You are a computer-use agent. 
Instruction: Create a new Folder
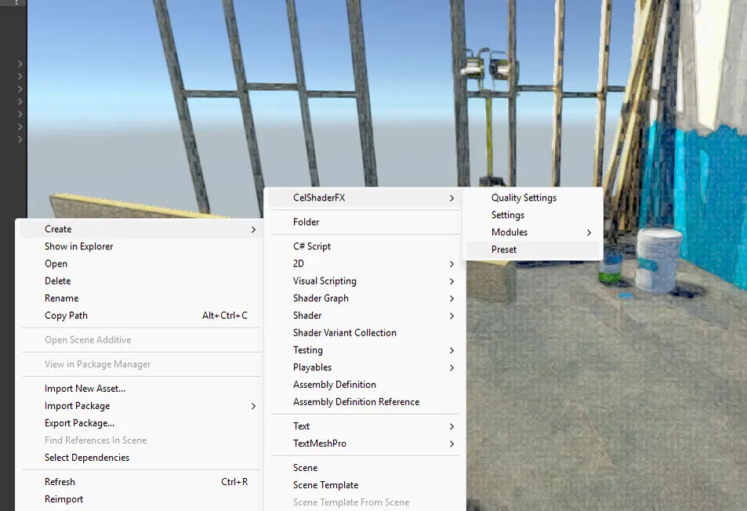(x=364, y=222)
